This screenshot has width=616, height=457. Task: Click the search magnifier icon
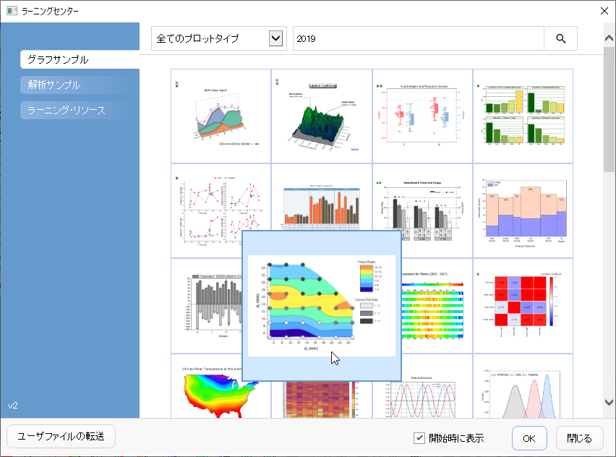click(560, 38)
